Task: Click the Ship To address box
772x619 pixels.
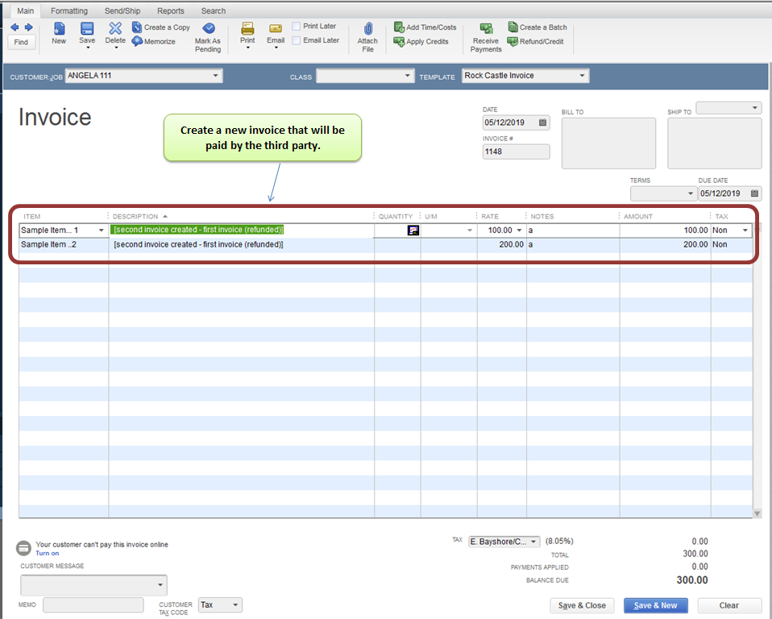Action: click(715, 143)
